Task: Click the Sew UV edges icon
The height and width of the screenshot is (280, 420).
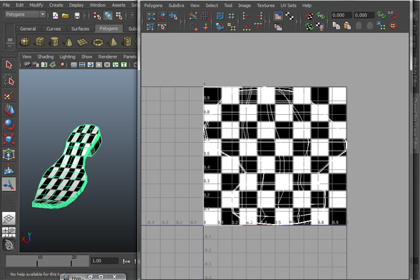Action: (x=204, y=16)
